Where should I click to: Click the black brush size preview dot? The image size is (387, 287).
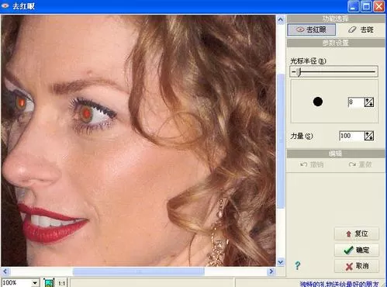318,102
